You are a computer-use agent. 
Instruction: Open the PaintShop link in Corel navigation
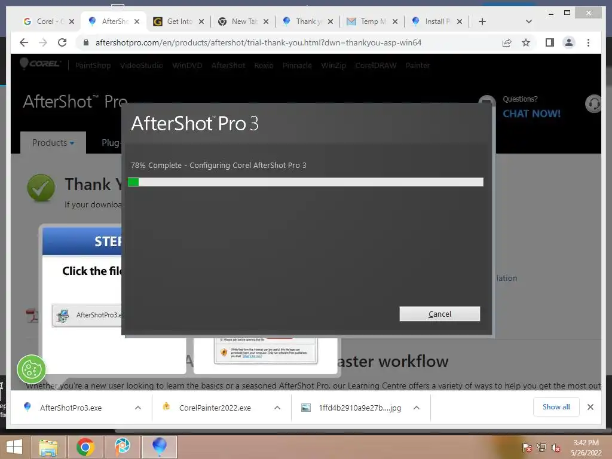pos(93,66)
